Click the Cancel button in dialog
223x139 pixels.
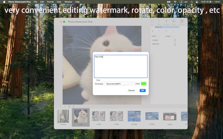coord(131,90)
